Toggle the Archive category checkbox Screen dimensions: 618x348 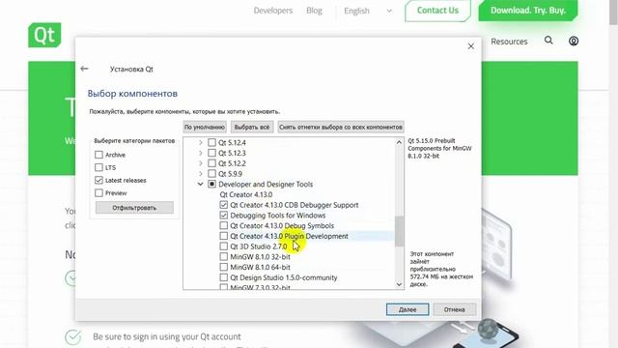point(98,155)
